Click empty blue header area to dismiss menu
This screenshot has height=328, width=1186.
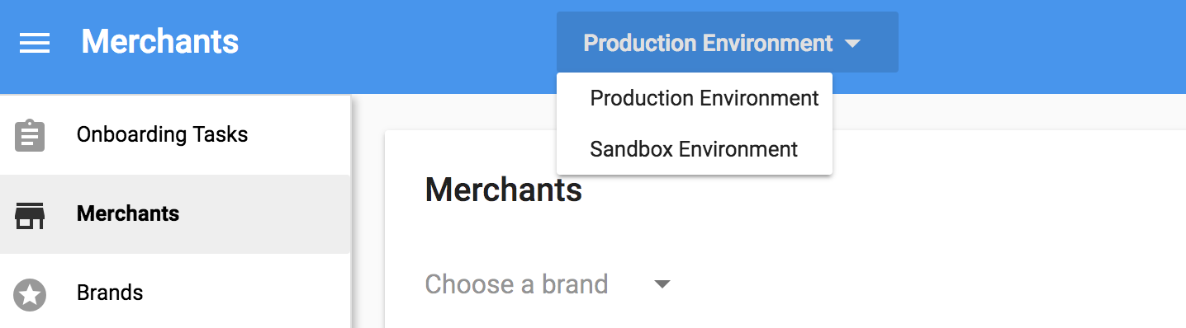1041,45
